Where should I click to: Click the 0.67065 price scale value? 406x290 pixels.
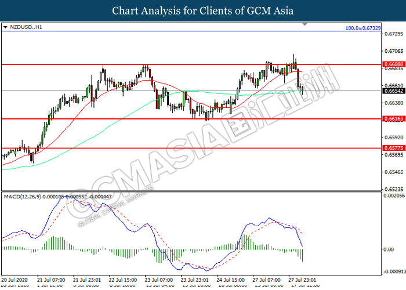pos(394,51)
